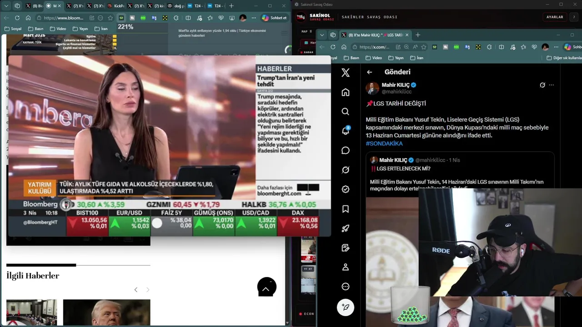Viewport: 582px width, 327px height.
Task: Open split screen icon in Bloomberg browser toolbar
Action: [x=188, y=18]
